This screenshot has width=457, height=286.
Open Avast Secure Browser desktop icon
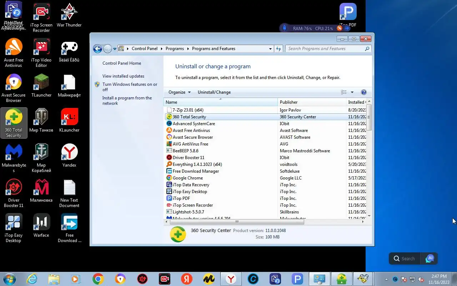(x=14, y=88)
